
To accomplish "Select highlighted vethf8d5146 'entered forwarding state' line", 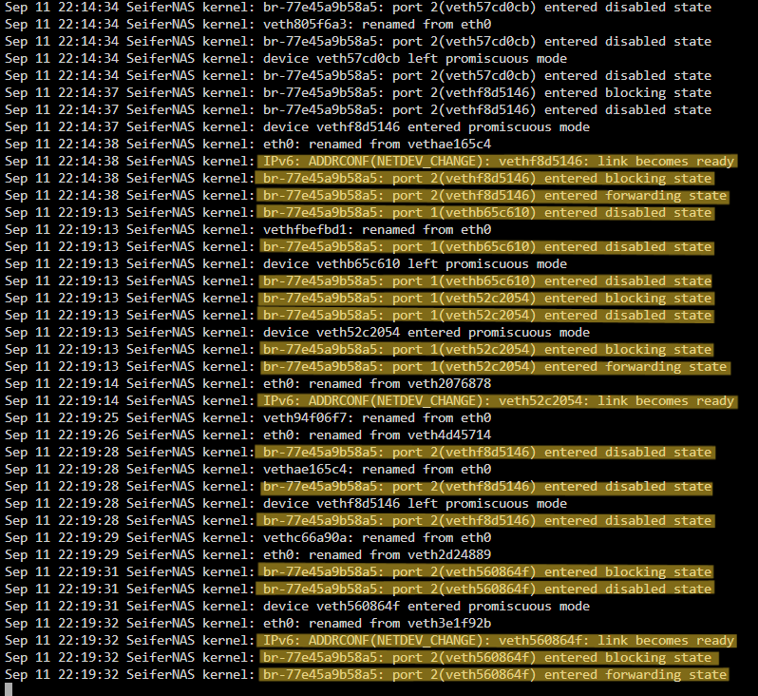I will point(494,196).
